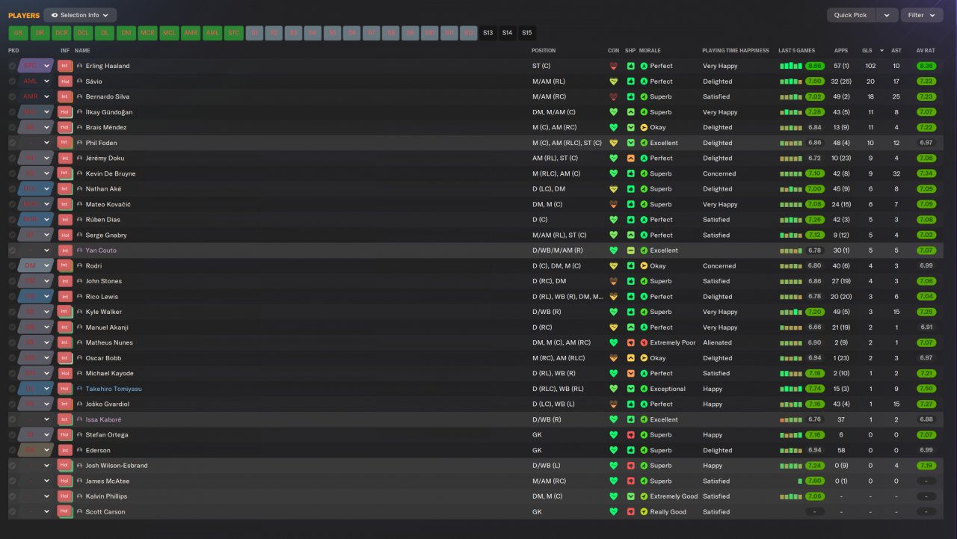Viewport: 957px width, 539px height.
Task: Open Rodri's DM position dropdown
Action: pos(46,266)
